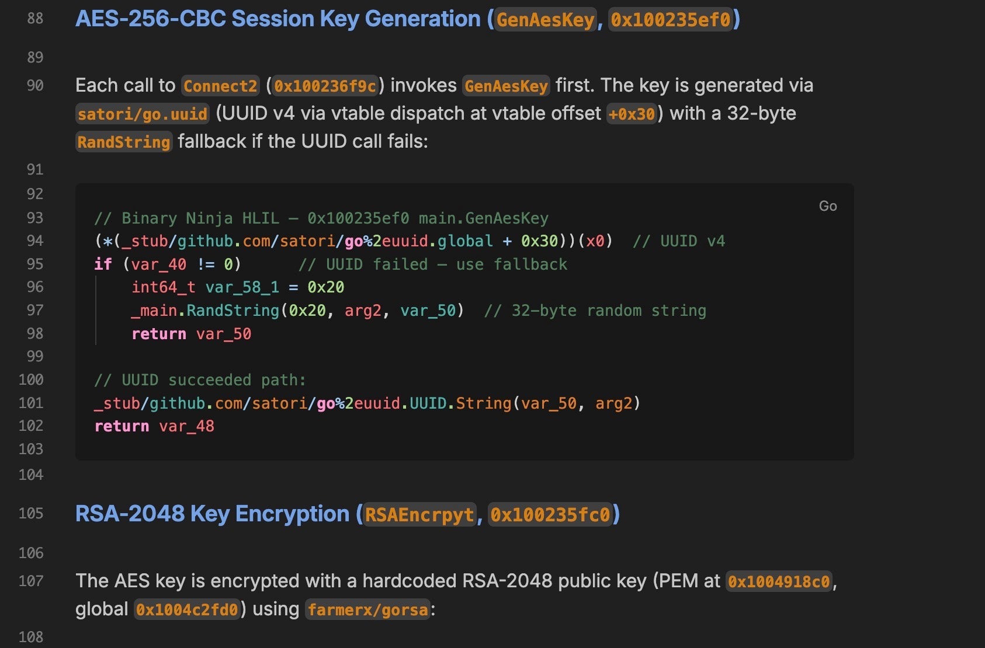The image size is (985, 648).
Task: Click the "UUID succeeded path" comment
Action: pos(200,380)
